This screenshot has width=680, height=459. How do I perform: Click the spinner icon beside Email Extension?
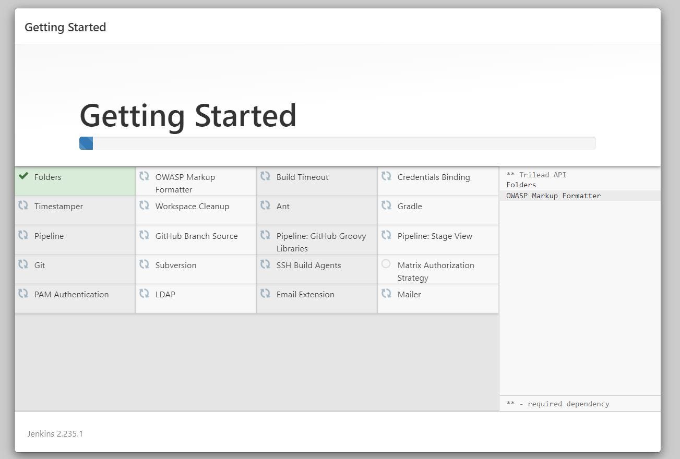point(265,294)
